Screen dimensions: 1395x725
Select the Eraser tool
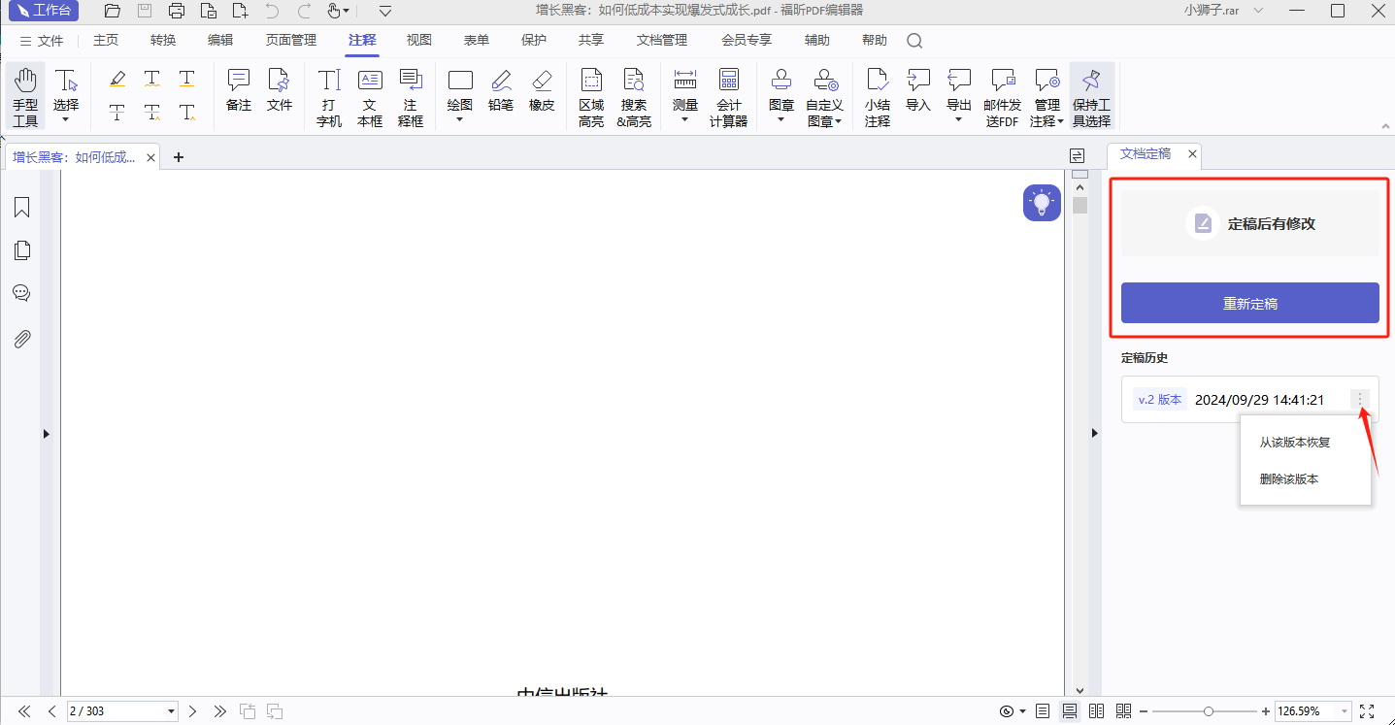pyautogui.click(x=542, y=90)
